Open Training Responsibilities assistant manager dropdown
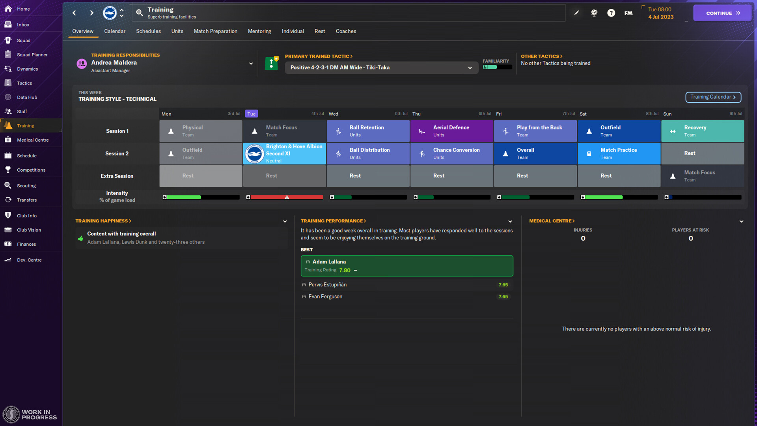 pos(251,64)
